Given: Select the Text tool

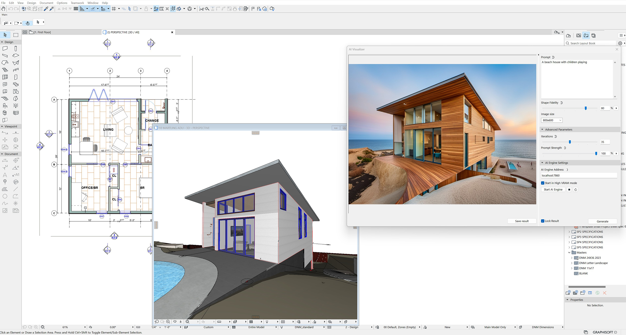Looking at the screenshot, I should (x=5, y=175).
